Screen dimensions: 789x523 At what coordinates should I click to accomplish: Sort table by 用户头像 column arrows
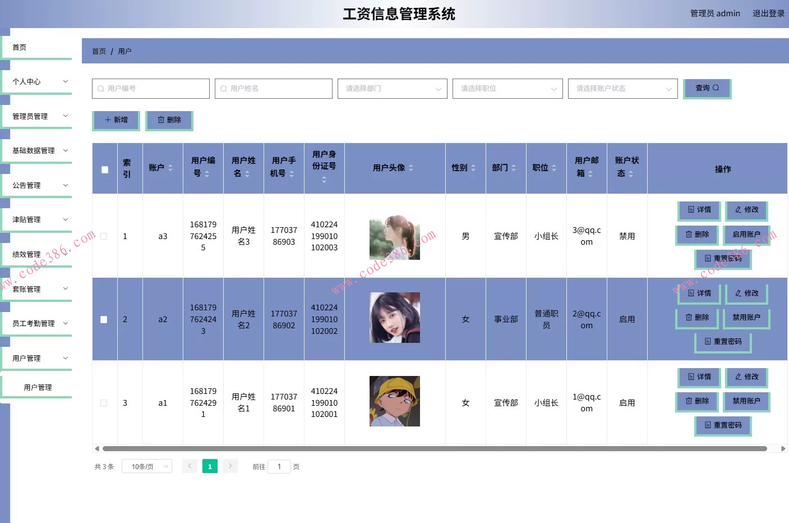(x=411, y=168)
